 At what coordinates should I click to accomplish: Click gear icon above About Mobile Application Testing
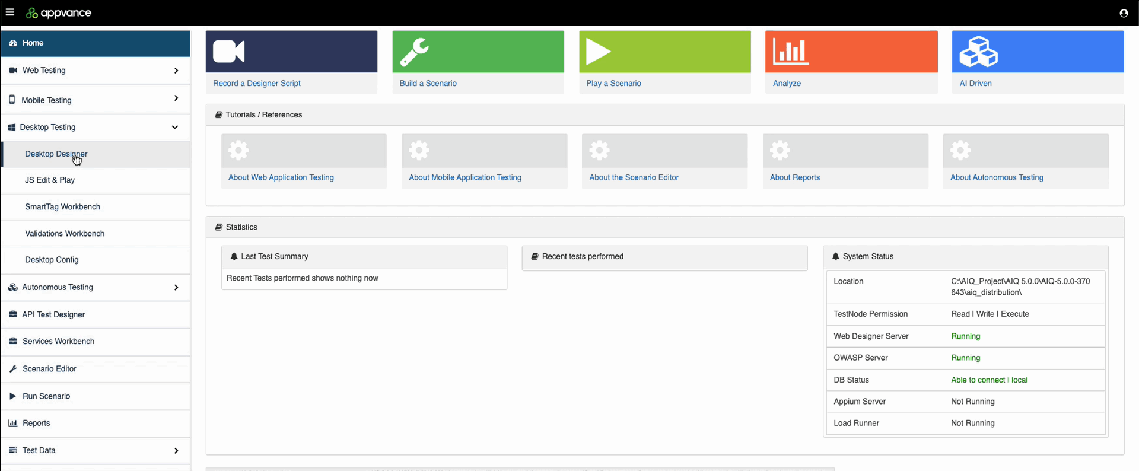tap(419, 150)
